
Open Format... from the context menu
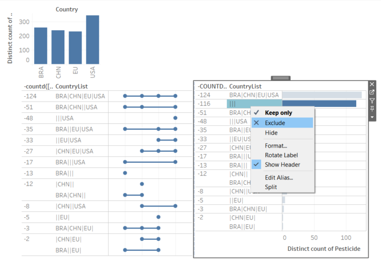tap(276, 145)
